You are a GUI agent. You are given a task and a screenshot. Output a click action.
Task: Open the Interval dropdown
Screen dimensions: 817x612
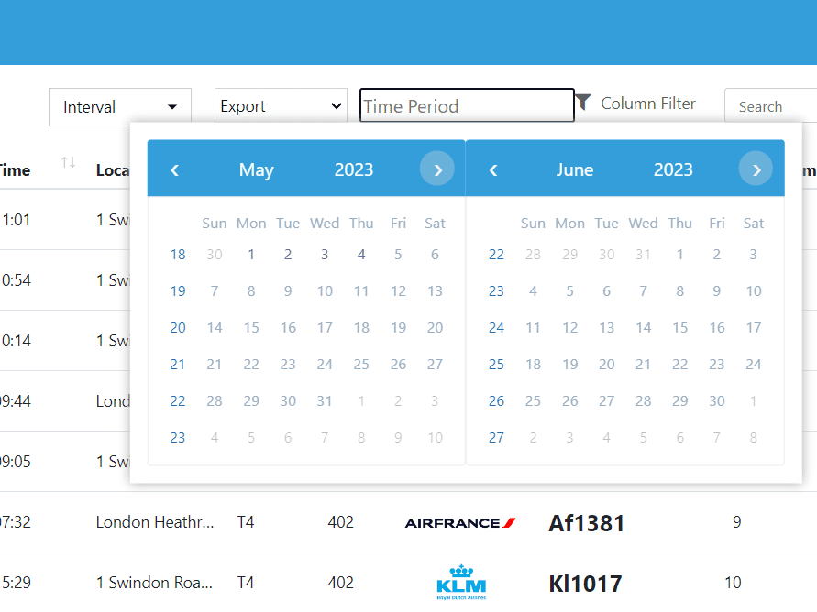119,107
